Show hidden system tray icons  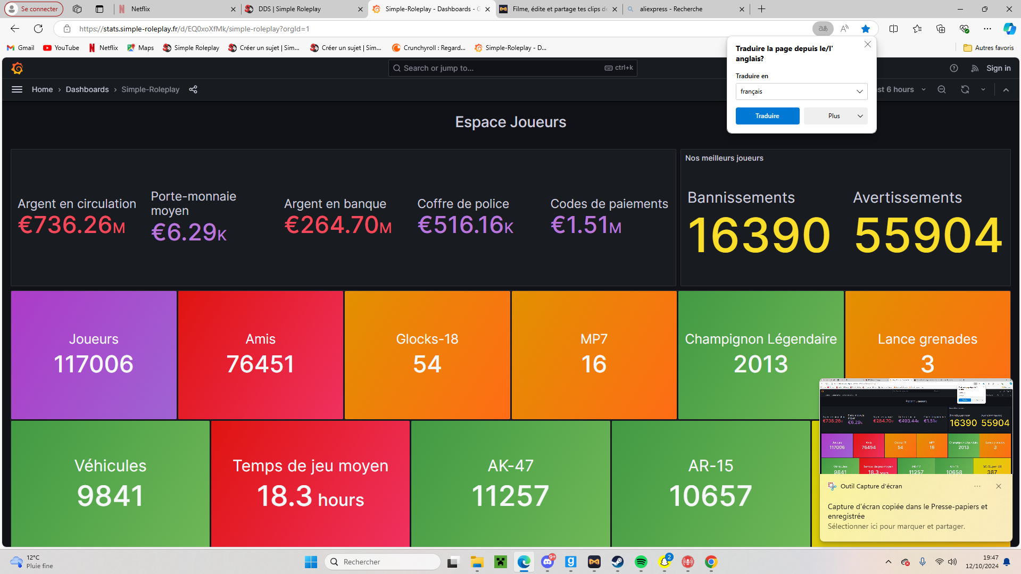click(x=888, y=562)
